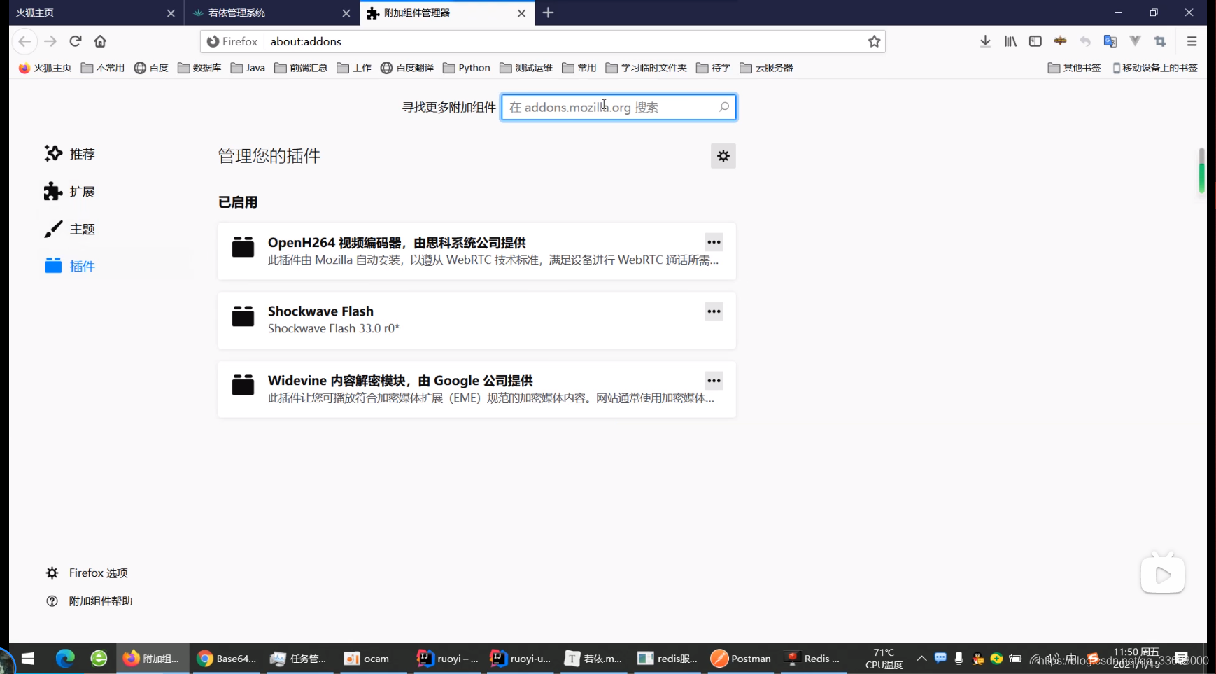Viewport: 1216px width, 674px height.
Task: Select the 插件 plugins category
Action: [x=70, y=266]
